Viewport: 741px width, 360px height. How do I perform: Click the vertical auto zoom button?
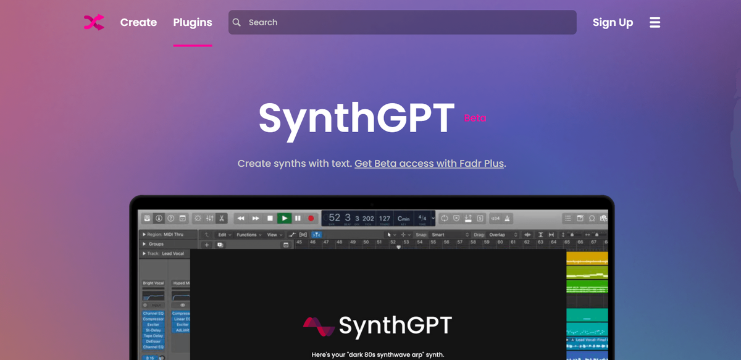coord(540,235)
